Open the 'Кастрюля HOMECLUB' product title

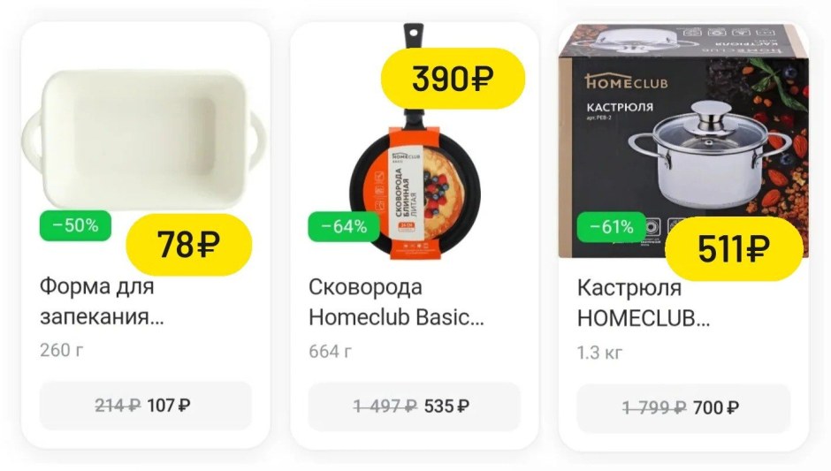(x=644, y=304)
